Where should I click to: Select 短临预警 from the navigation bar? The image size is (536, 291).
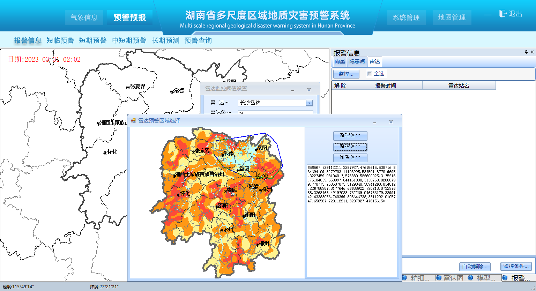coord(60,40)
